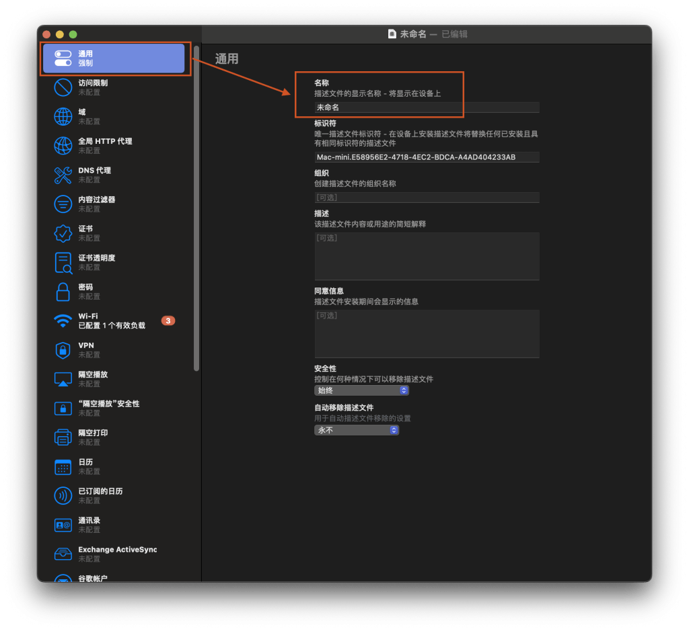Click the 域 globe icon
Screen dimensions: 689x631
[63, 116]
